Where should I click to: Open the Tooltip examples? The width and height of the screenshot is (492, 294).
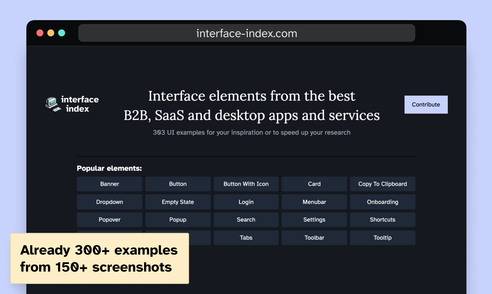click(382, 238)
